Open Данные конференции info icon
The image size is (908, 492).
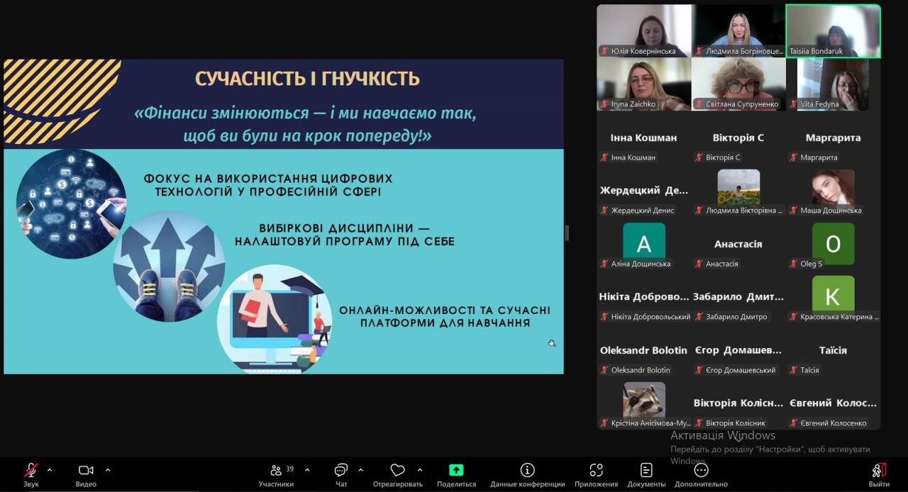tap(527, 471)
